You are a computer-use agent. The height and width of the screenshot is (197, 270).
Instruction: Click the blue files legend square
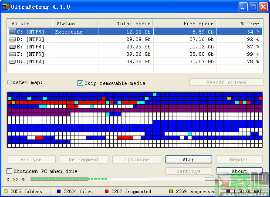tap(59, 191)
